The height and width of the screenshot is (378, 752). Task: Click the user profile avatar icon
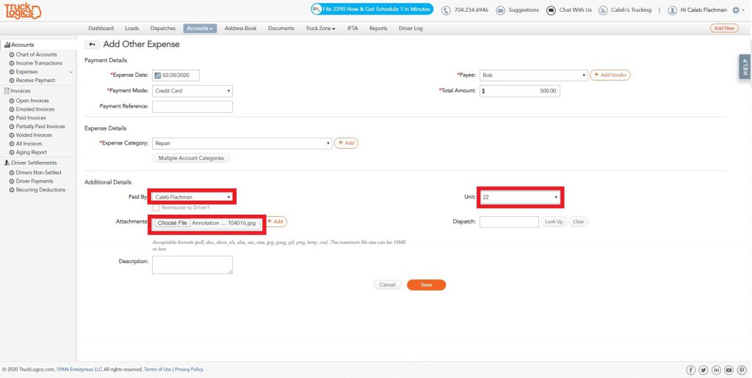673,10
